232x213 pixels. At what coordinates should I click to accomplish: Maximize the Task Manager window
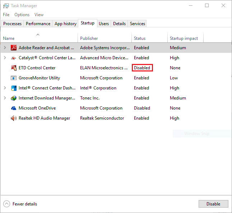tap(207, 6)
